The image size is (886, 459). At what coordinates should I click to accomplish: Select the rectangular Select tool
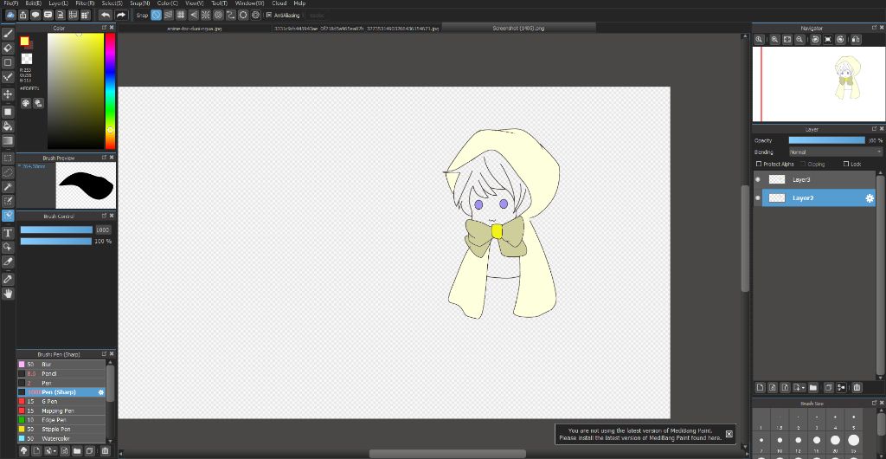8,158
